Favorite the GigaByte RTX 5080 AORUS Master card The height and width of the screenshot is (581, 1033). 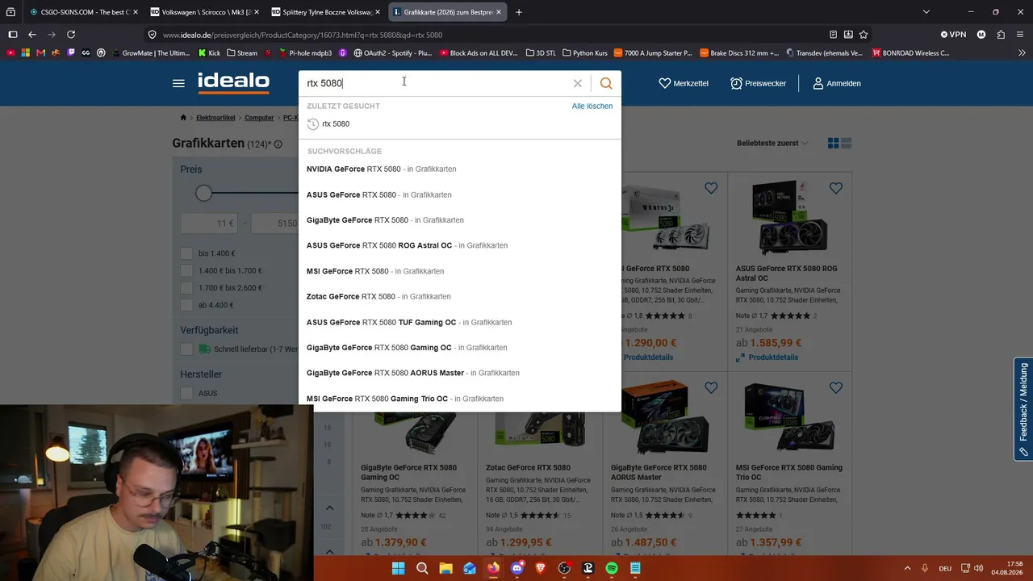(x=711, y=388)
